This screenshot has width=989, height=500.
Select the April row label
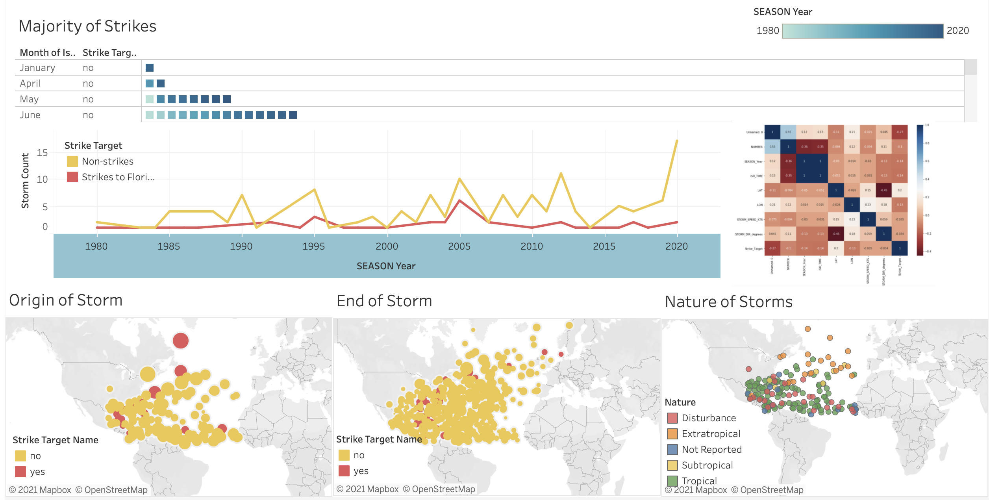(x=30, y=83)
